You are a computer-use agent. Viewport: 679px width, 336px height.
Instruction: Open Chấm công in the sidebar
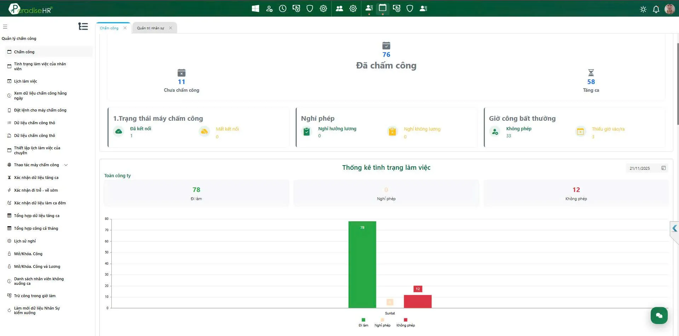tap(49, 52)
